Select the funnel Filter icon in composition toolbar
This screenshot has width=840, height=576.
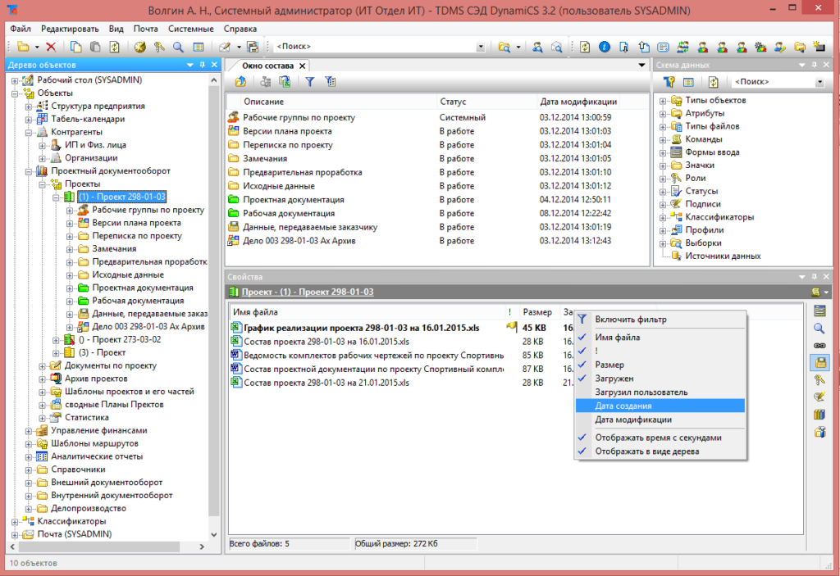(311, 80)
